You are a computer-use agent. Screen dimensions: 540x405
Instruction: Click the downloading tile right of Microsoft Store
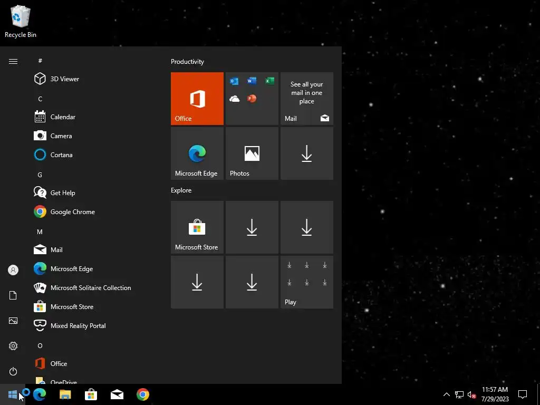[252, 227]
